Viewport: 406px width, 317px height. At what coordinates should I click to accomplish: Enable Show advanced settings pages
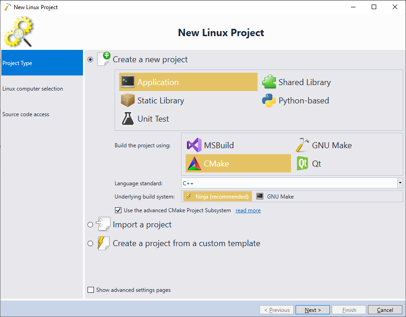(91, 290)
